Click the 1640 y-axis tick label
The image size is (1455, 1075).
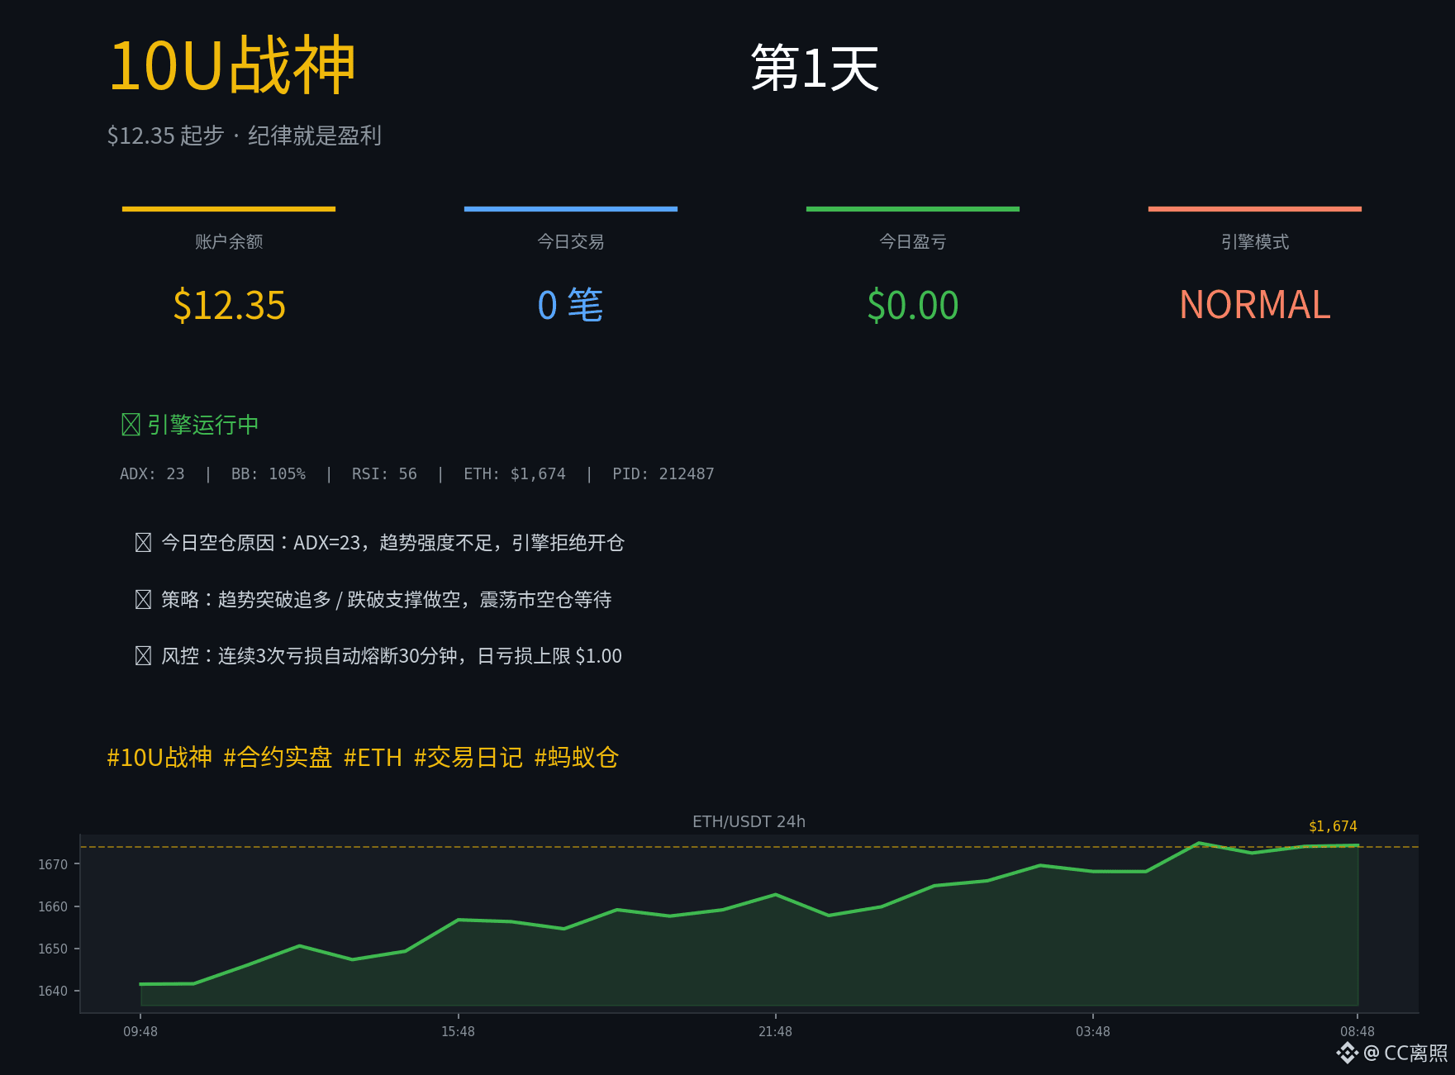53,991
